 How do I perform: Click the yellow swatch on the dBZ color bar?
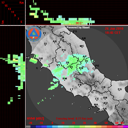(93, 127)
